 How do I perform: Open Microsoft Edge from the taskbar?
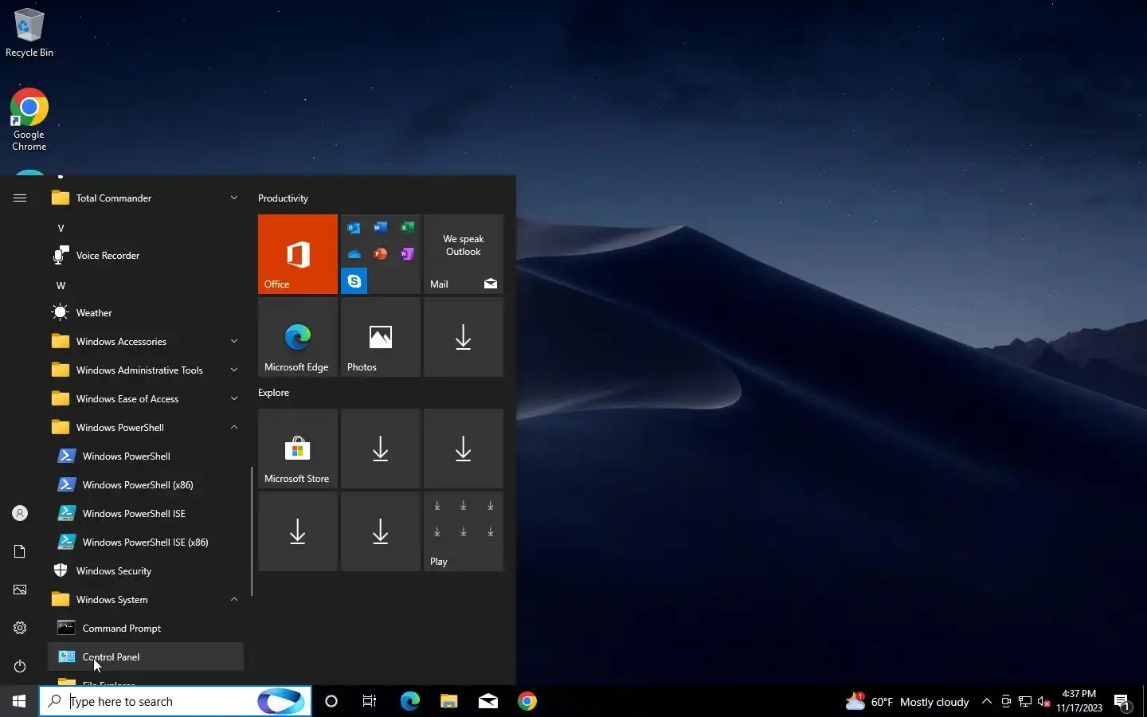click(x=409, y=701)
